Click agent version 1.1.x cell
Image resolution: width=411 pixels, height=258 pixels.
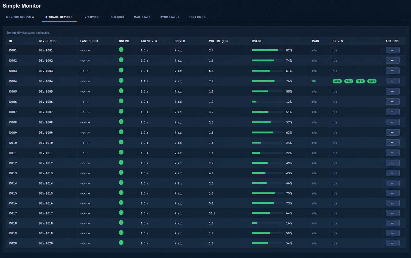coord(145,81)
